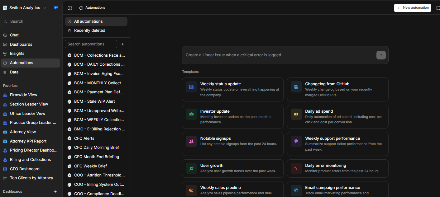
Task: Click the New automation button
Action: coord(412,8)
